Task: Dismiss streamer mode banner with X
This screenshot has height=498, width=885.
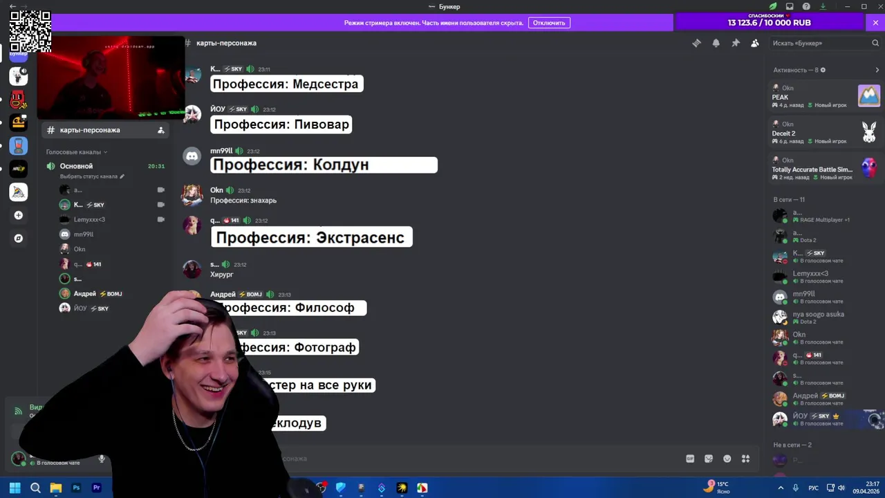Action: (x=875, y=23)
